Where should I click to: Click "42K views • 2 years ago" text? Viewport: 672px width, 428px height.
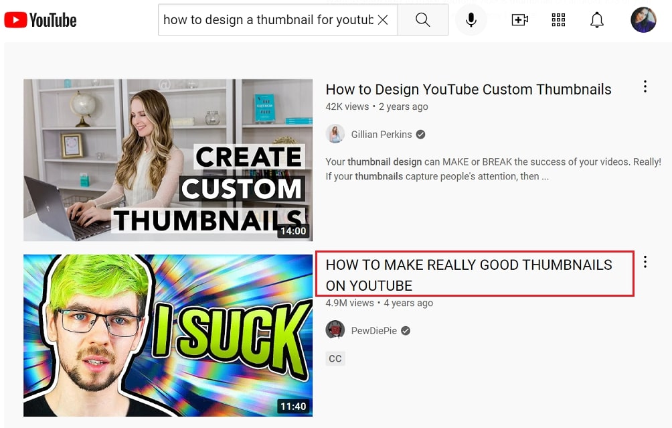tap(377, 106)
